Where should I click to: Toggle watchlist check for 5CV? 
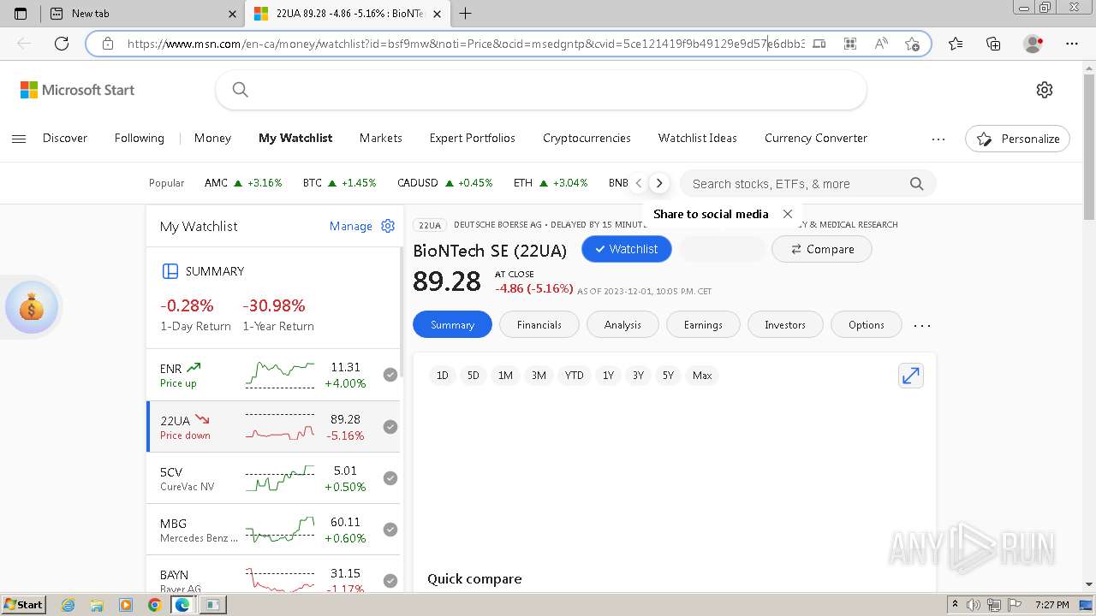click(390, 478)
